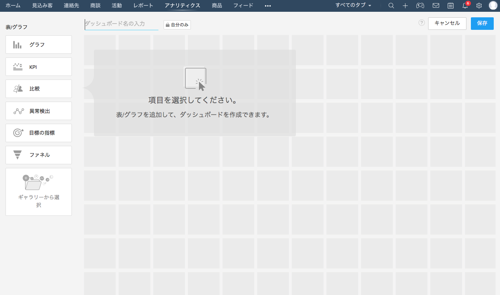
Task: Add a KPI component
Action: 39,67
